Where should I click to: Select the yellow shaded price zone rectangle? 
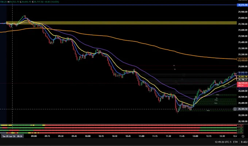click(x=121, y=23)
